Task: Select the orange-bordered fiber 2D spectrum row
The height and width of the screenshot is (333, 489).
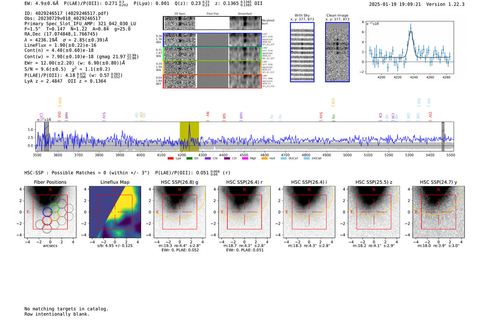Action: click(x=212, y=67)
